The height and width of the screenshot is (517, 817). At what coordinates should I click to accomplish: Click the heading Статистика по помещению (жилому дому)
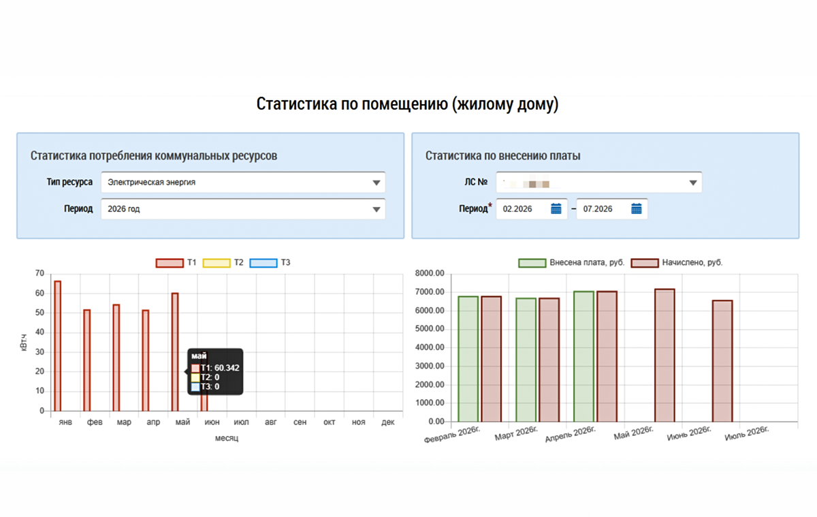click(408, 104)
